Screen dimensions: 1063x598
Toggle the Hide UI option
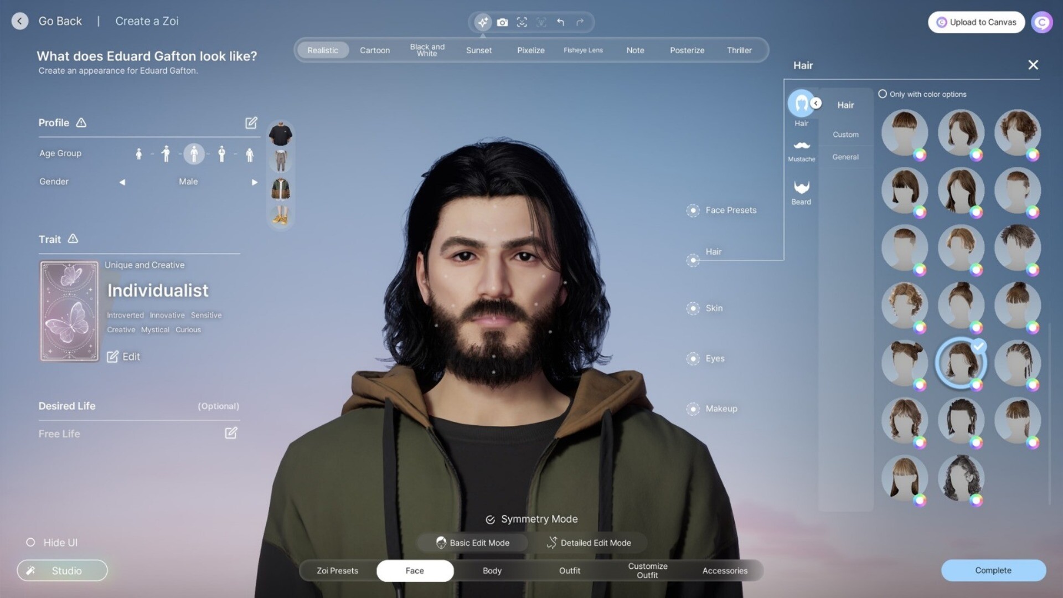(x=30, y=543)
